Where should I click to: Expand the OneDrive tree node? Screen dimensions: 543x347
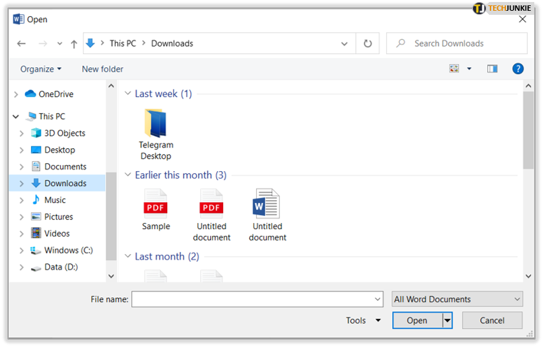[x=15, y=94]
